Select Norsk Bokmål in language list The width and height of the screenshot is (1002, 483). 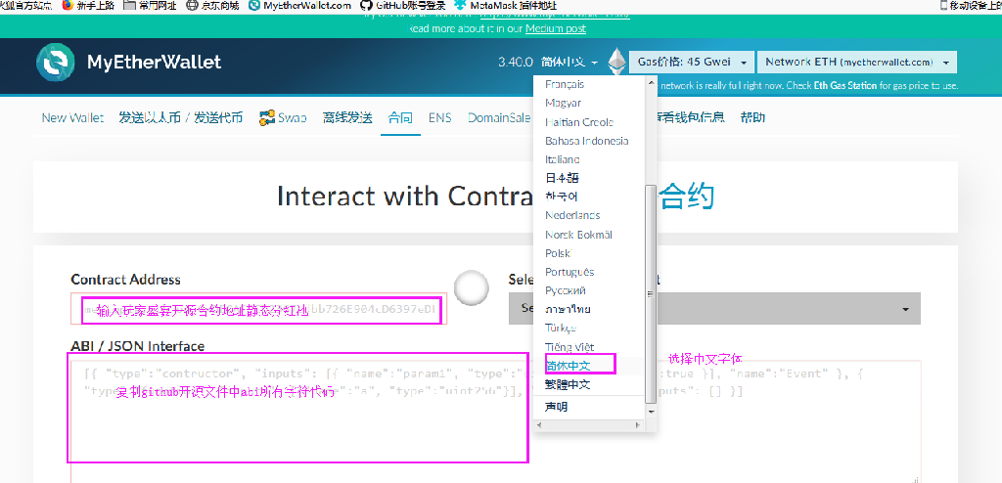coord(579,235)
